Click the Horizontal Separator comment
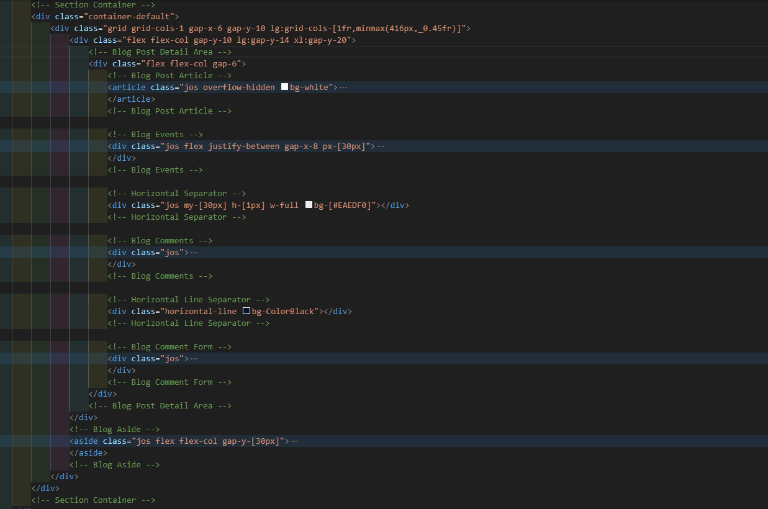Screen dimensions: 768x509 (177, 193)
